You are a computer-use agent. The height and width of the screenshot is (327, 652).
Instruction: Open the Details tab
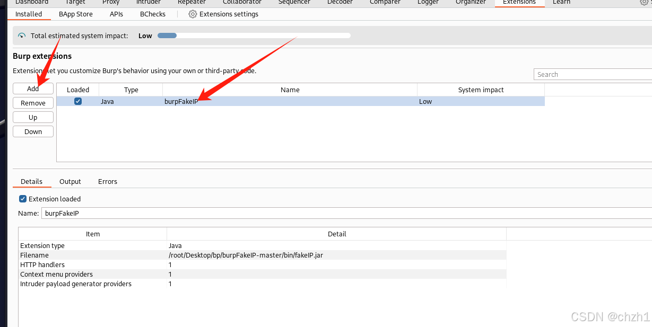pos(32,181)
